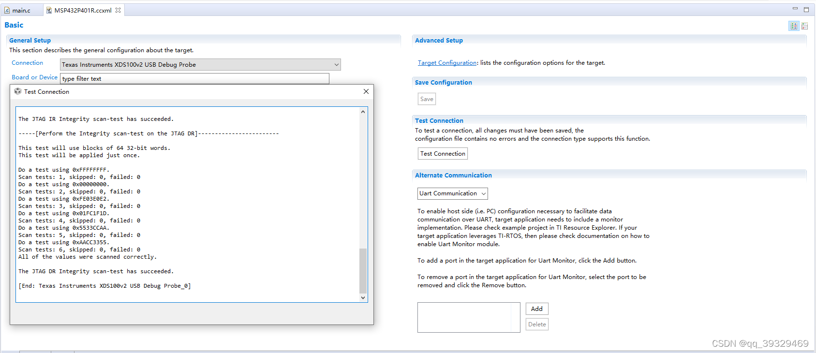Click the blue Board or Device label
Viewport: 816px width, 353px height.
(x=34, y=77)
